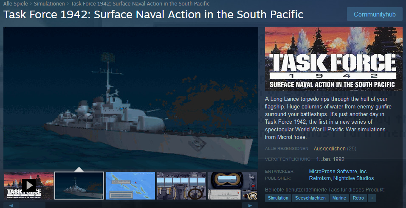The image size is (406, 208).
Task: Add a tag with the plus button
Action: (x=372, y=198)
